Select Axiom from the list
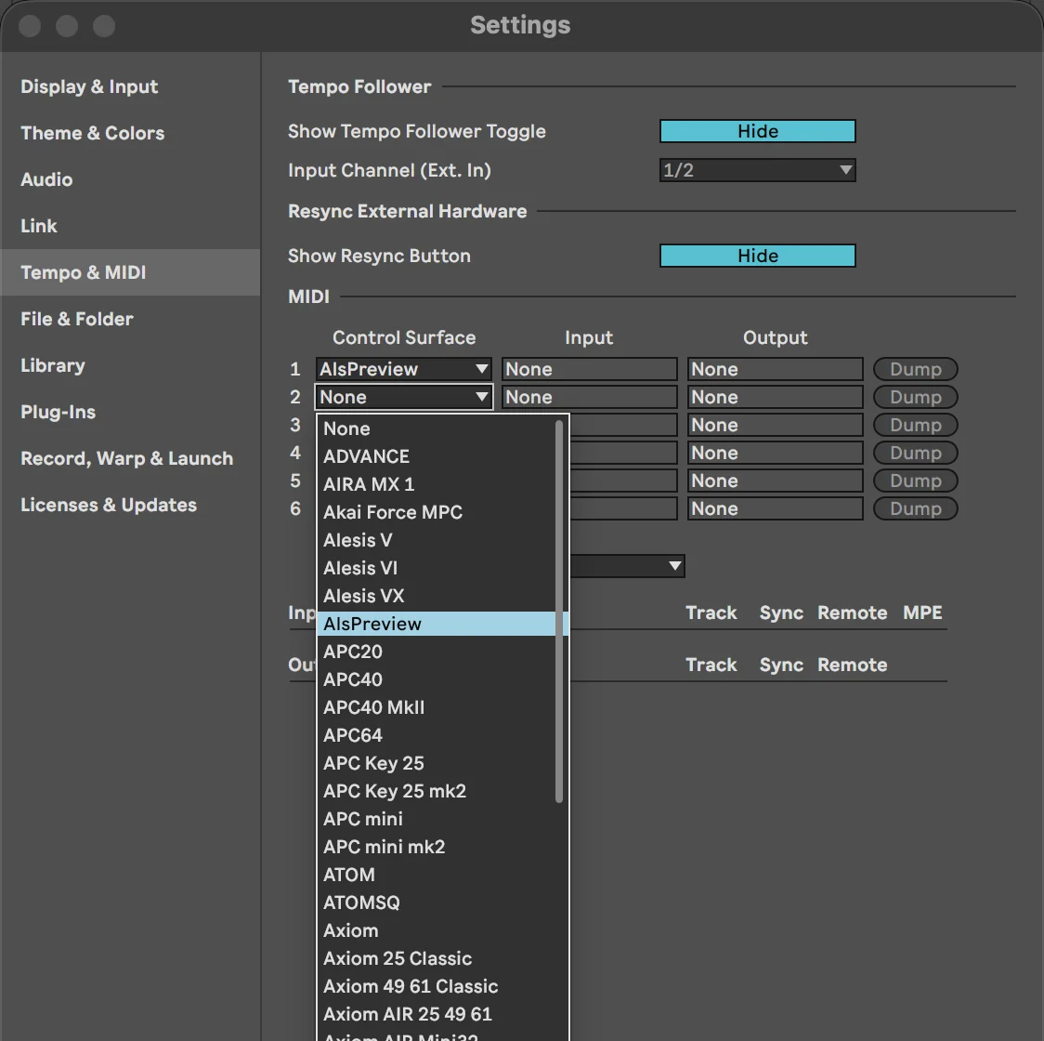 pos(437,931)
